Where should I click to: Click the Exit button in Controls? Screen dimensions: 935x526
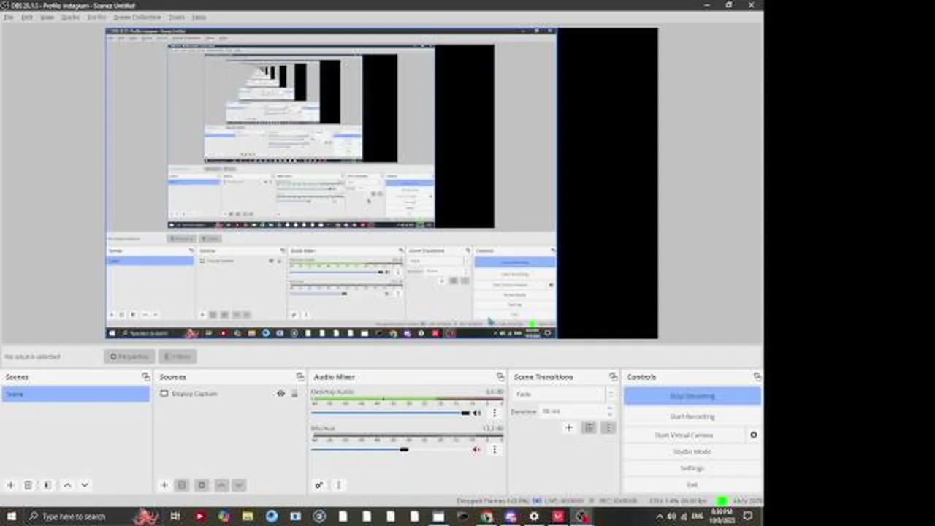tap(692, 485)
